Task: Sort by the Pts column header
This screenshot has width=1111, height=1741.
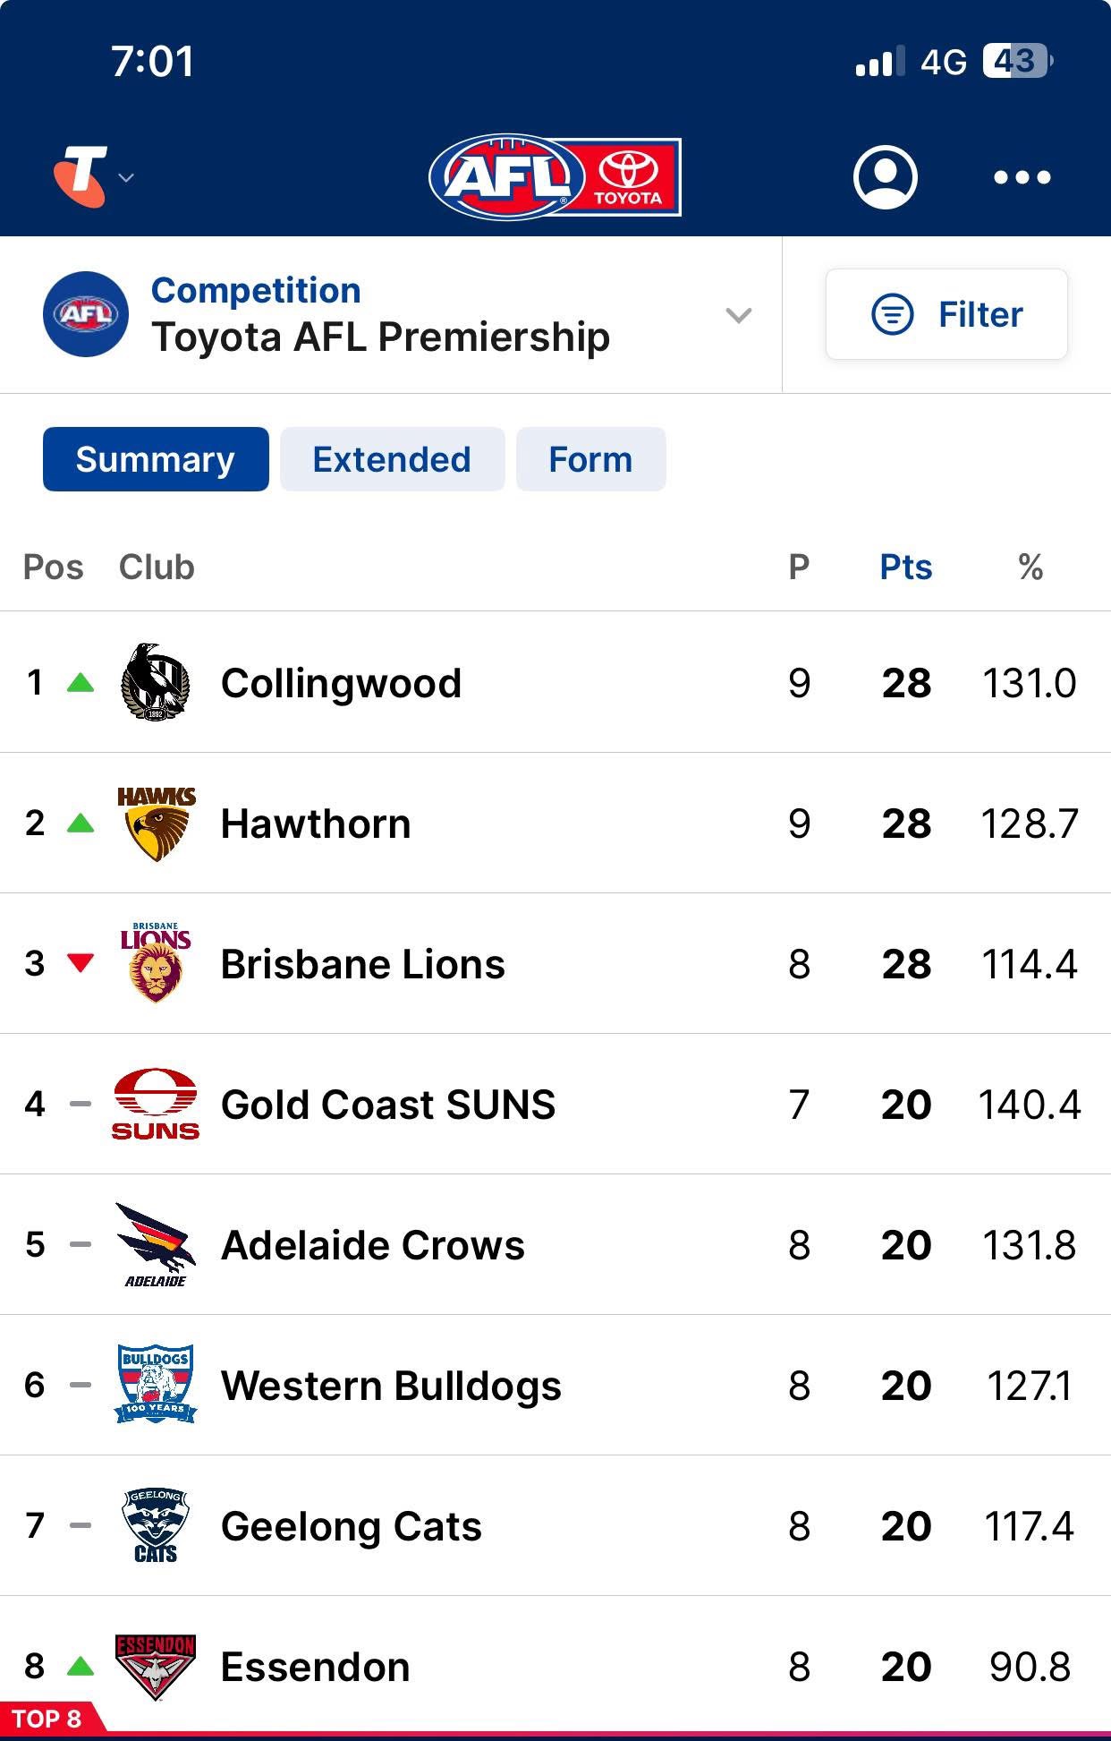Action: tap(905, 567)
